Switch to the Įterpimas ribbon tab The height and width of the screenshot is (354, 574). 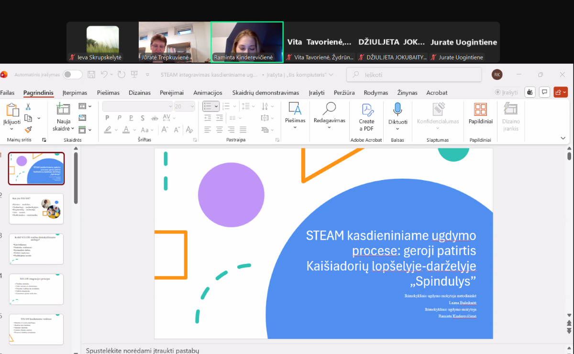75,92
